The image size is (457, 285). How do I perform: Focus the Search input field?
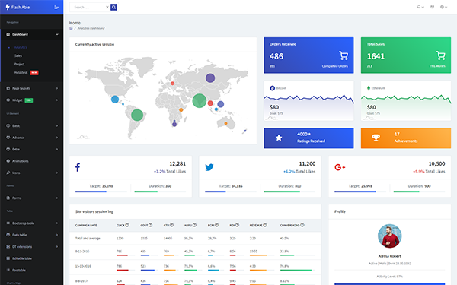click(x=89, y=8)
